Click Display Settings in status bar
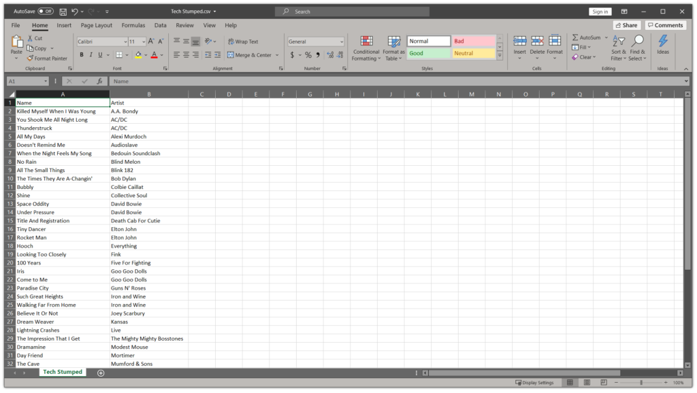This screenshot has height=393, width=697. pos(534,382)
